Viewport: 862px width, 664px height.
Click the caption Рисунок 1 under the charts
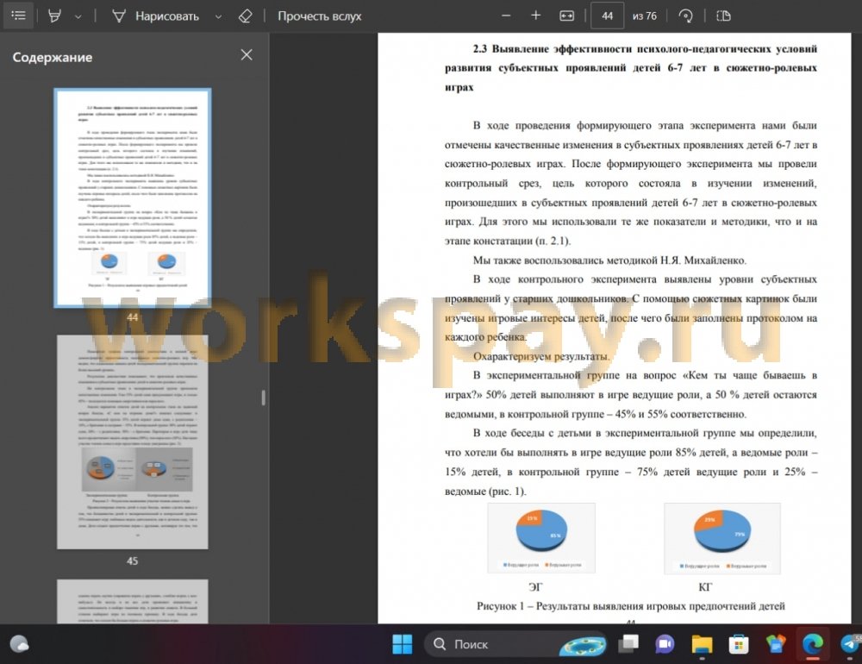pos(631,606)
